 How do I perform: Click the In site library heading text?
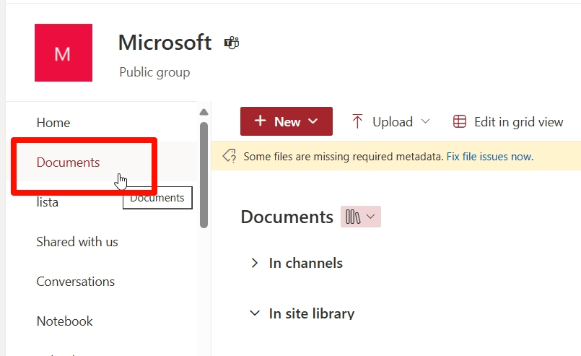click(312, 313)
